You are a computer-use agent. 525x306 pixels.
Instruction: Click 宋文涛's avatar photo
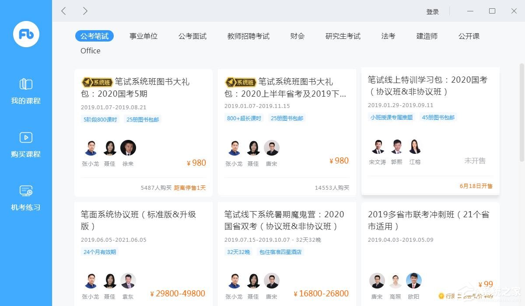tap(378, 148)
